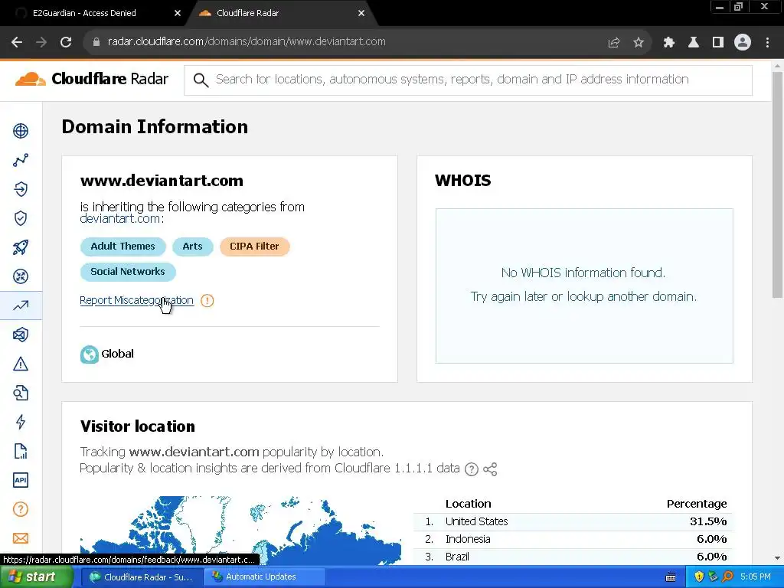Open the email security envelope icon
784x588 pixels.
click(21, 335)
